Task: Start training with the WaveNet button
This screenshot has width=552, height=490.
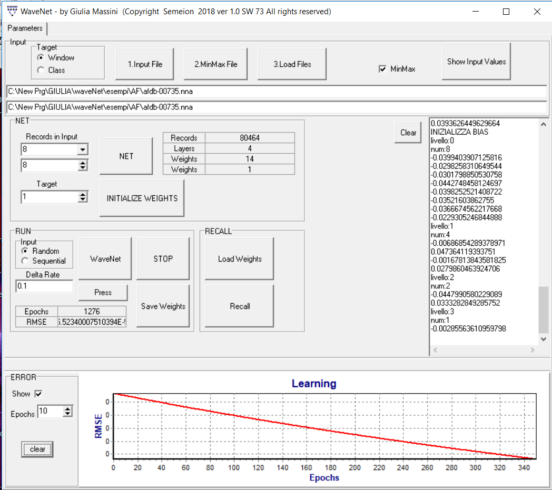Action: click(x=105, y=259)
